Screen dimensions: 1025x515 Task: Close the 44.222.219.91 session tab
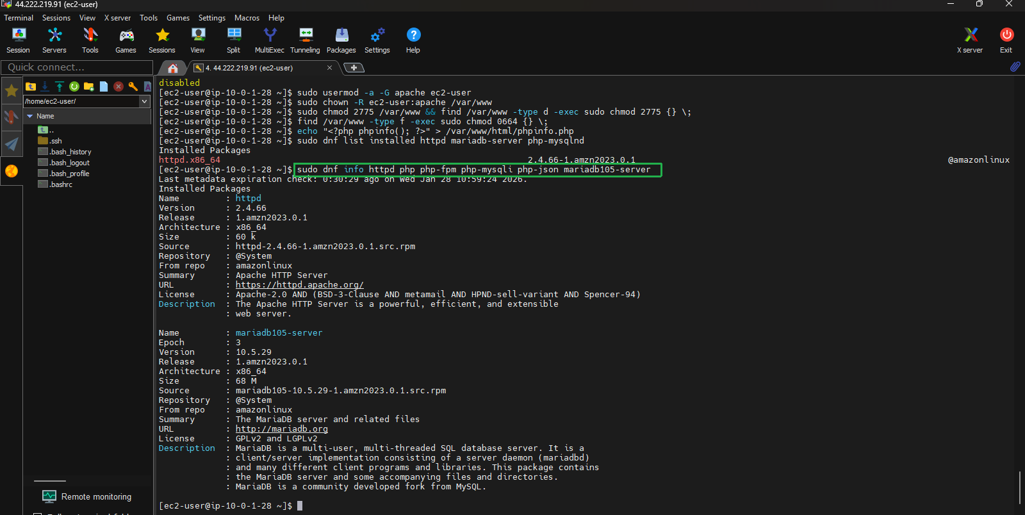point(329,67)
